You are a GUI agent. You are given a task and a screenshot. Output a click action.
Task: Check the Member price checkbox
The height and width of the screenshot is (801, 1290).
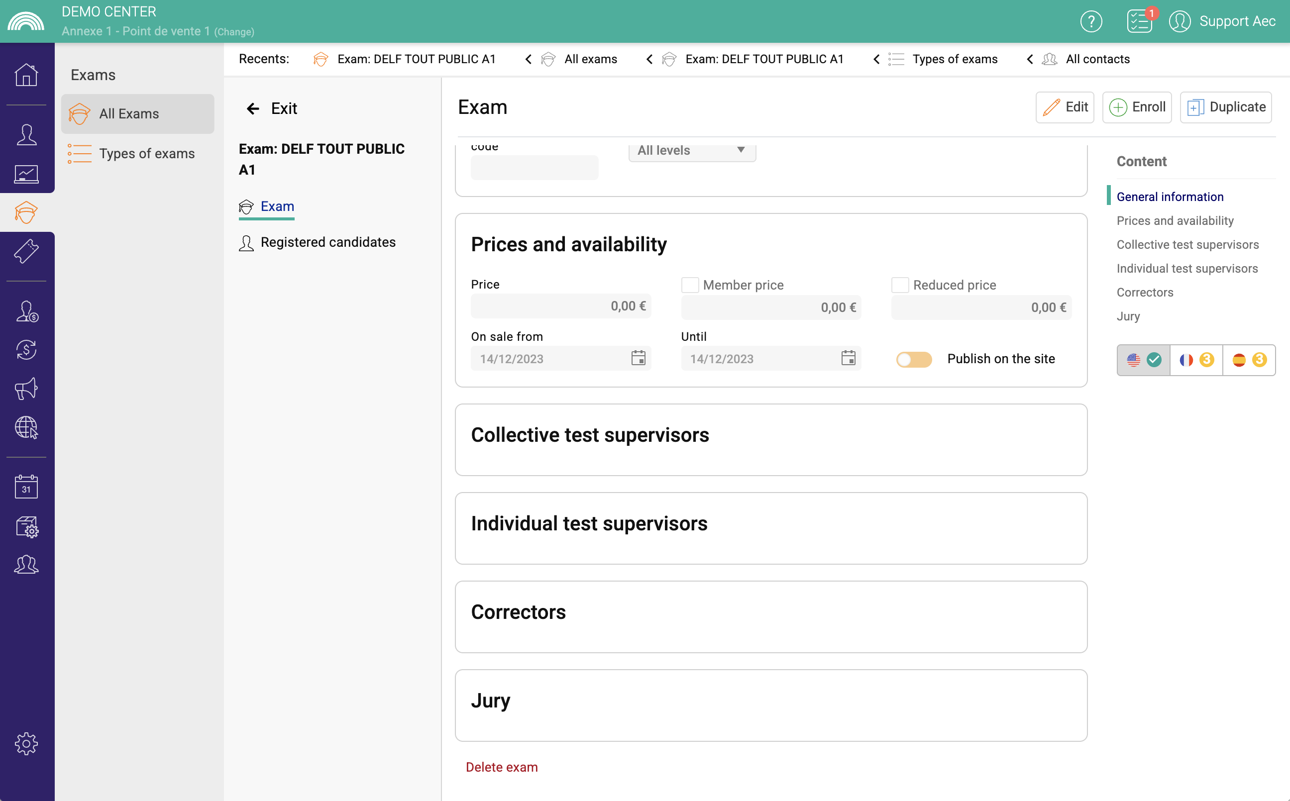(690, 285)
